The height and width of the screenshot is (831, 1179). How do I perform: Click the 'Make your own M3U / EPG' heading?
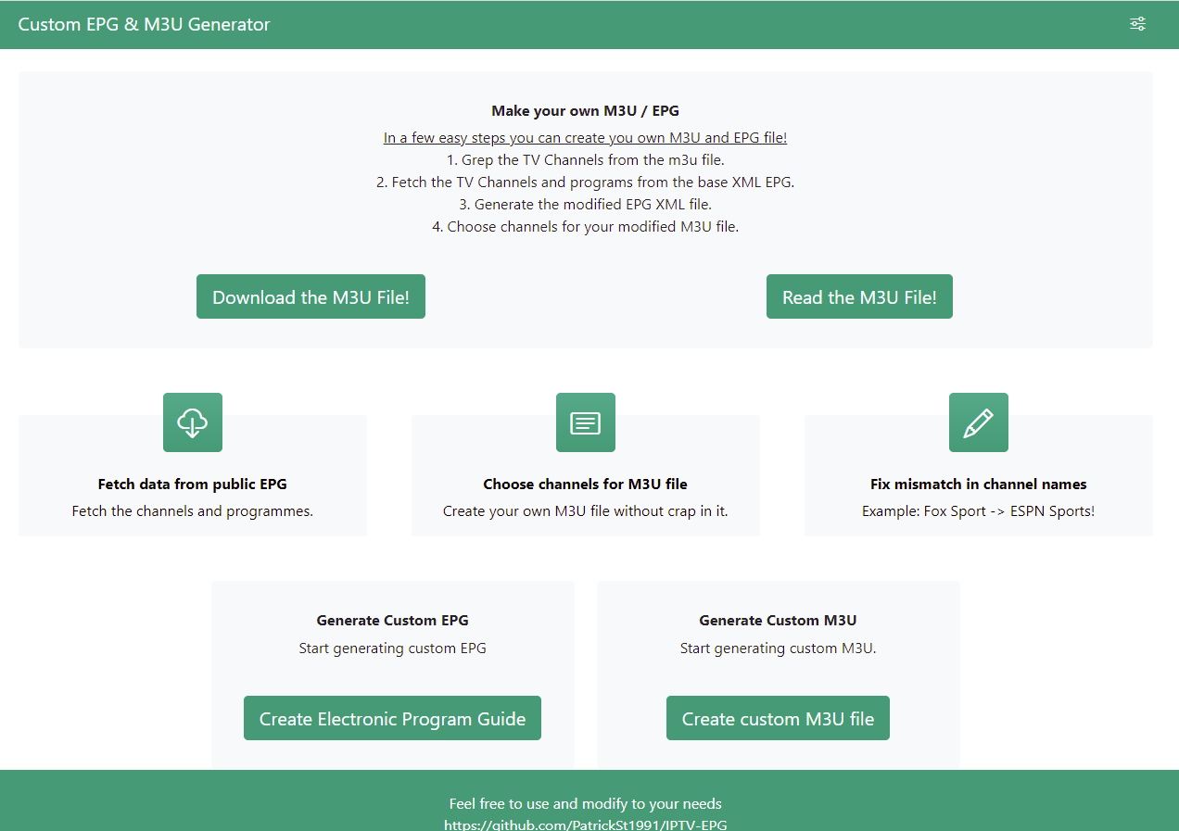coord(586,110)
